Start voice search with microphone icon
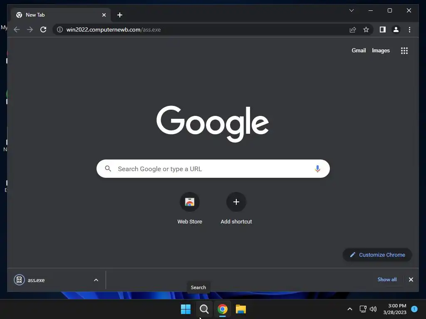Image resolution: width=426 pixels, height=319 pixels. point(317,169)
